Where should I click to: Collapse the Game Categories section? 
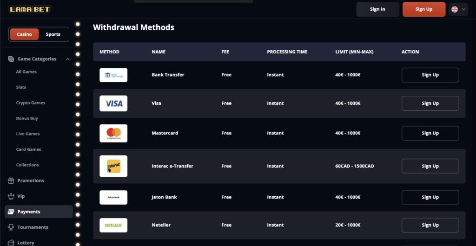click(68, 59)
